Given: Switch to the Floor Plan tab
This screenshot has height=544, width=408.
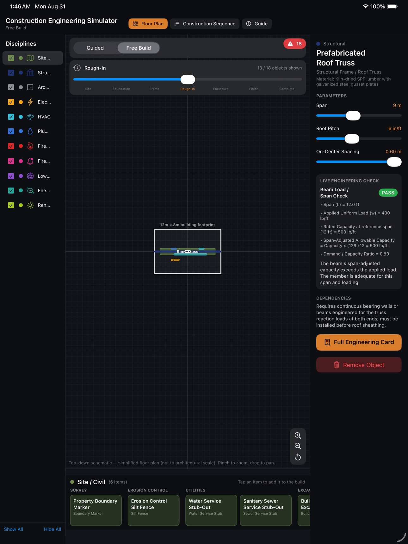Looking at the screenshot, I should pyautogui.click(x=148, y=24).
